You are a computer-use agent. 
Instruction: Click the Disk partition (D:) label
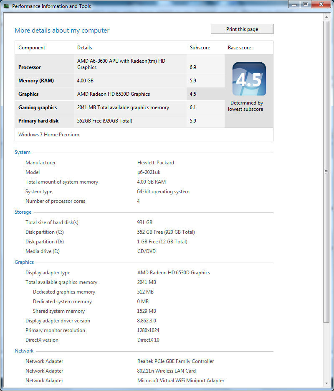coord(45,242)
